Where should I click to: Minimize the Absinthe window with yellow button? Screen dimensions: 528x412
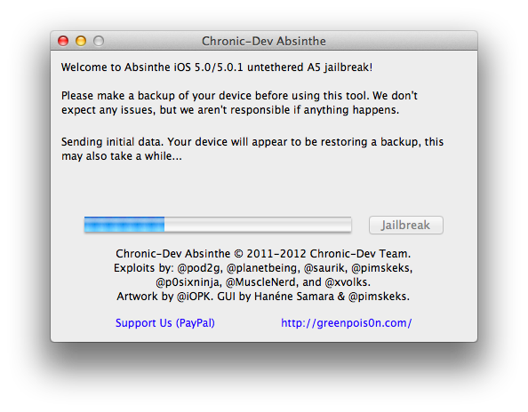81,41
